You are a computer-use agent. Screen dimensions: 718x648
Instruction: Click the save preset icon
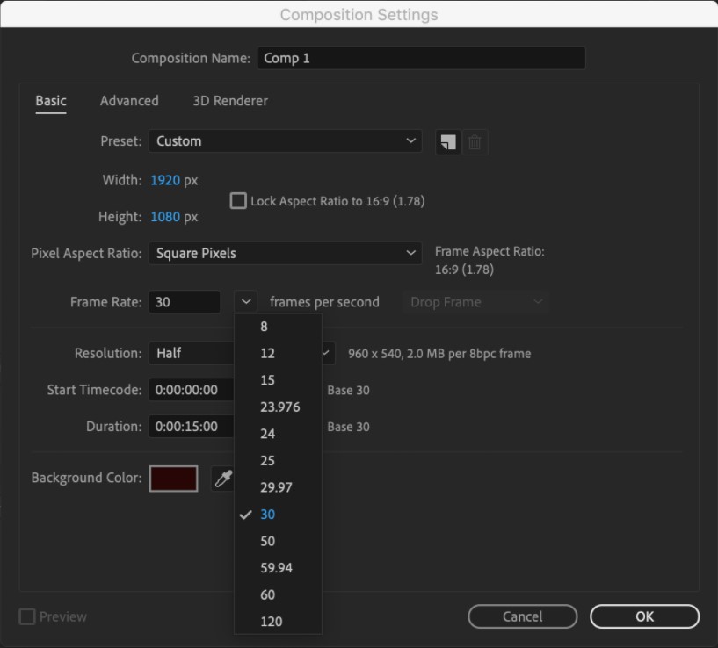coord(447,142)
